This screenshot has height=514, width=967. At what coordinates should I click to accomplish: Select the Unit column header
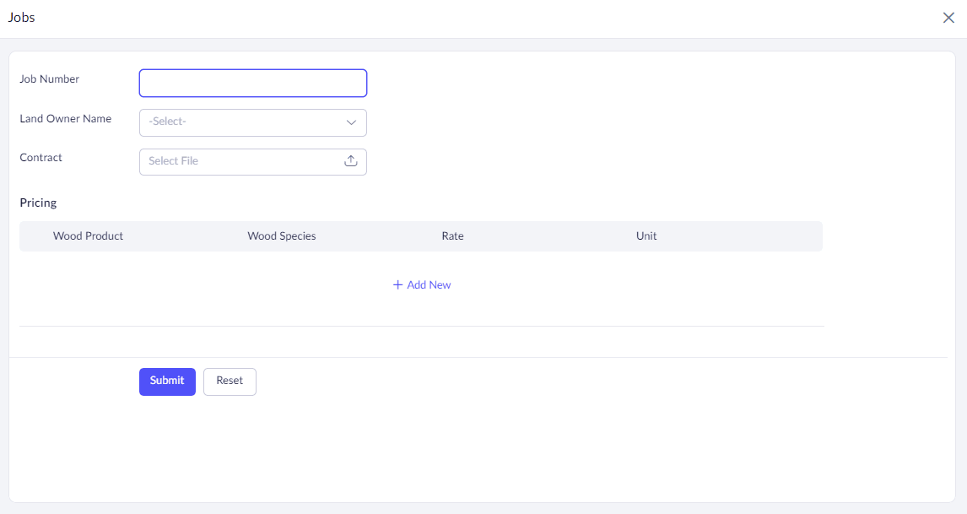coord(646,236)
